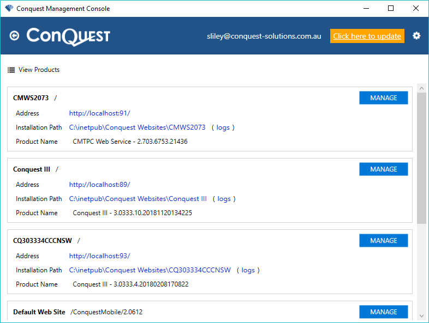The image size is (429, 323).
Task: Click the Conquest Management Console window title
Action: pyautogui.click(x=63, y=9)
